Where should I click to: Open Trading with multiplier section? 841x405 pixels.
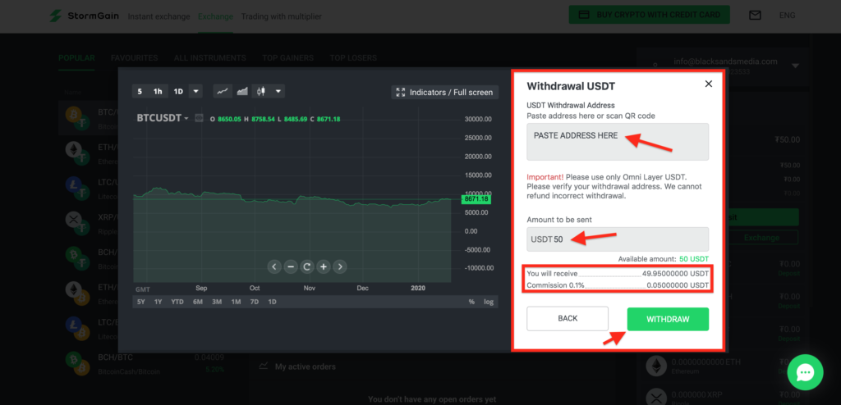tap(282, 16)
